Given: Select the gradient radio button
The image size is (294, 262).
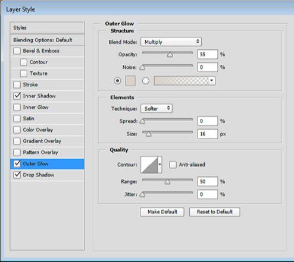Looking at the screenshot, I should 146,81.
